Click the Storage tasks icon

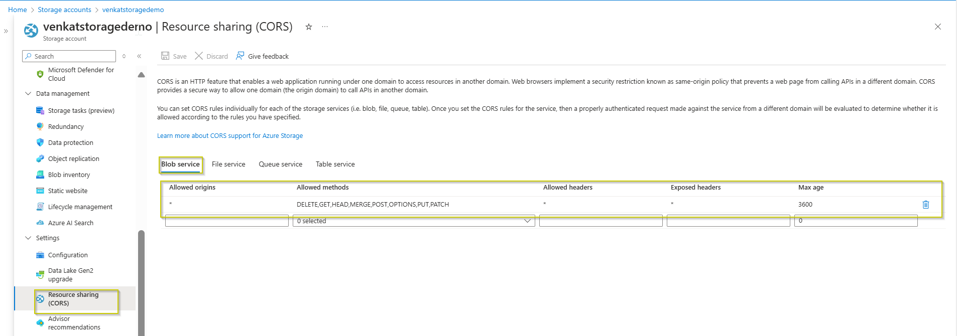(40, 110)
